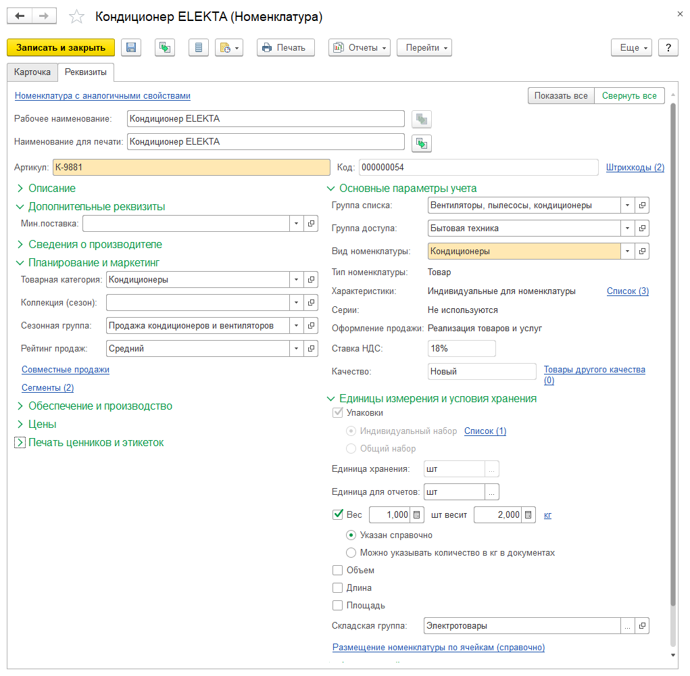Viewport: 690px width, 676px height.
Task: Add card to favorites with star icon
Action: [x=78, y=16]
